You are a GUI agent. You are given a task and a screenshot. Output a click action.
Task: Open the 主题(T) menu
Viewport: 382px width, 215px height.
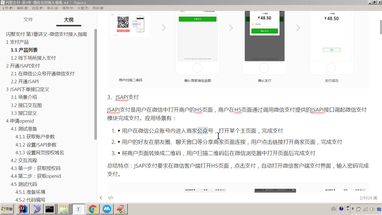point(83,8)
